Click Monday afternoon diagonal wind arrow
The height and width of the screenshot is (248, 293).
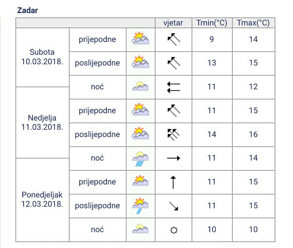pos(174,206)
